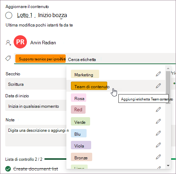The image size is (176, 174).
Task: Select the Marketing label from list
Action: tap(85, 74)
